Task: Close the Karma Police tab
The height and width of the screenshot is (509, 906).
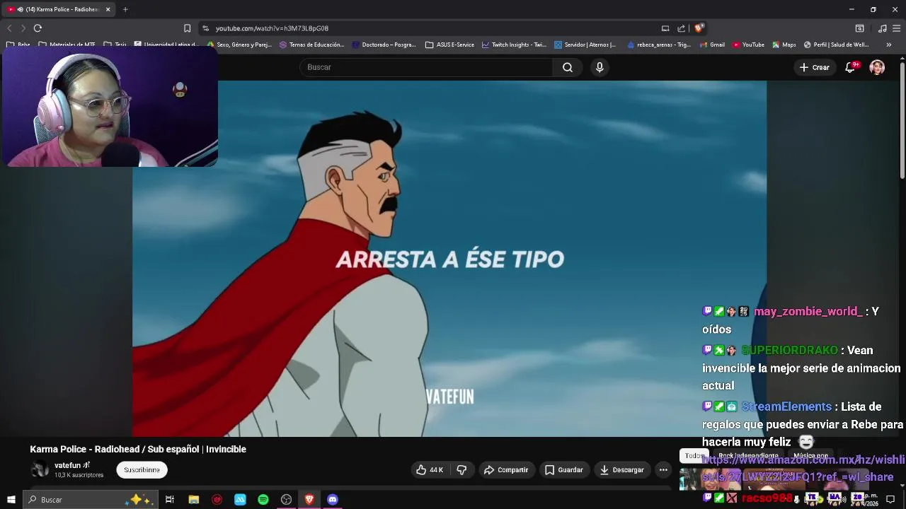Action: [x=108, y=9]
